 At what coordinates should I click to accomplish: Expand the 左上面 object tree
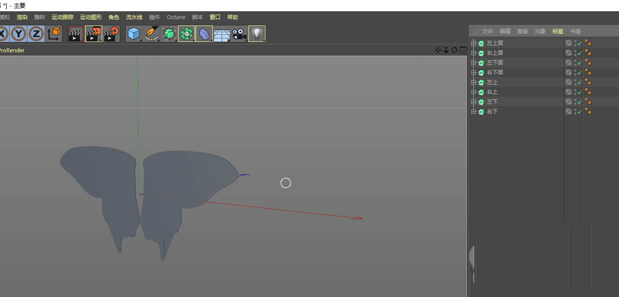(473, 43)
